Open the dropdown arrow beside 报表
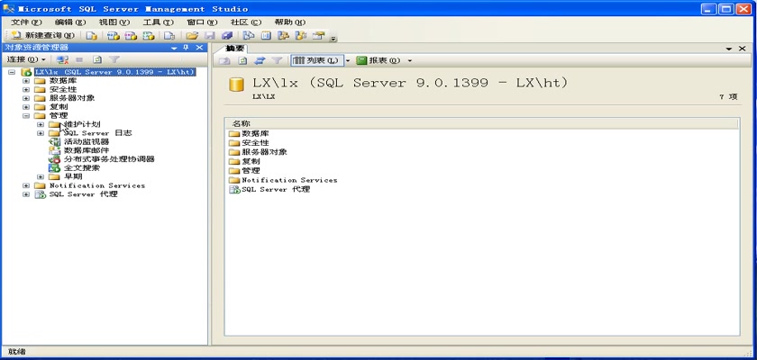Screen dimensions: 757x360 (410, 60)
